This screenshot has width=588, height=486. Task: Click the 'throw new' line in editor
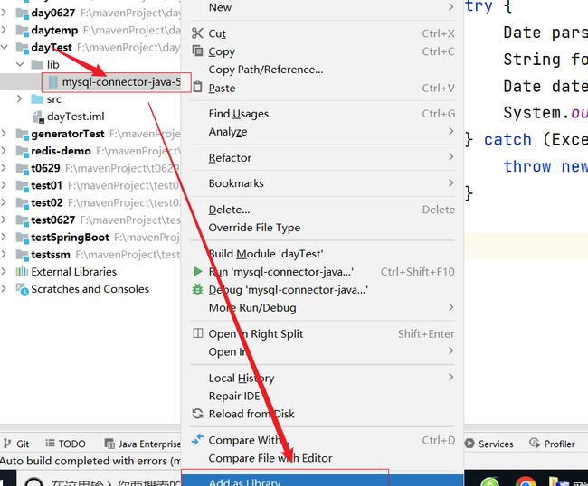[545, 166]
